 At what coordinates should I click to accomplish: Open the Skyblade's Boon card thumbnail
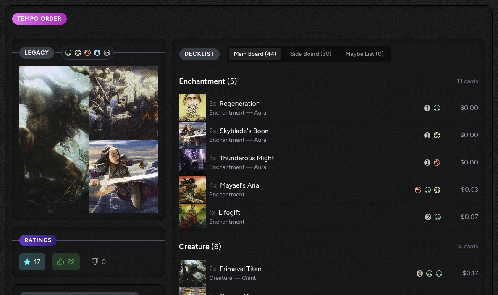coord(192,135)
